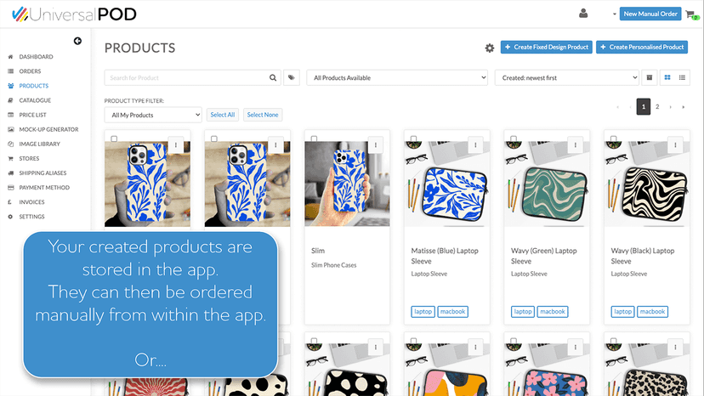Go to page 2 of products
This screenshot has width=704, height=396.
657,107
